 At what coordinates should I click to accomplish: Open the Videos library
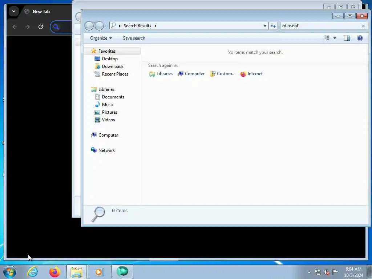(108, 120)
